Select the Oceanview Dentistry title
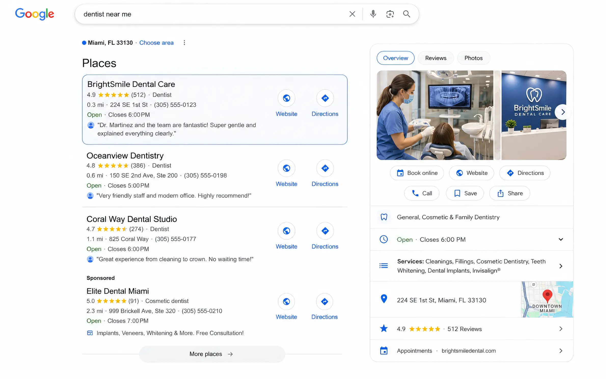This screenshot has height=379, width=606. point(125,156)
